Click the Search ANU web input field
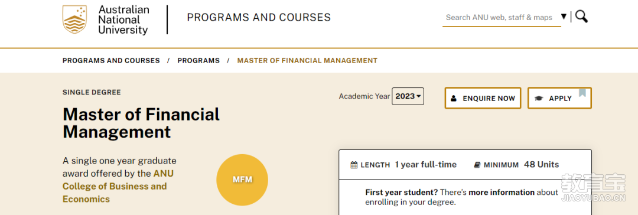 502,18
